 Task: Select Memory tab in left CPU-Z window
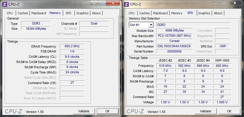click(55, 13)
